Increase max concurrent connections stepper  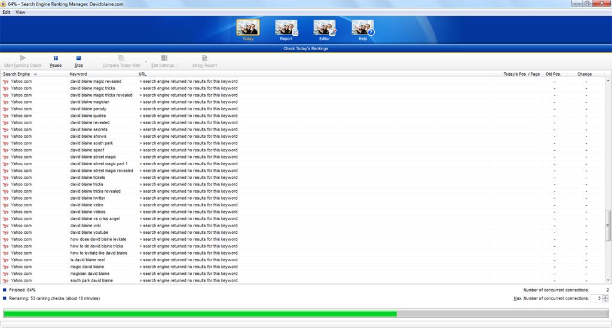tap(605, 297)
